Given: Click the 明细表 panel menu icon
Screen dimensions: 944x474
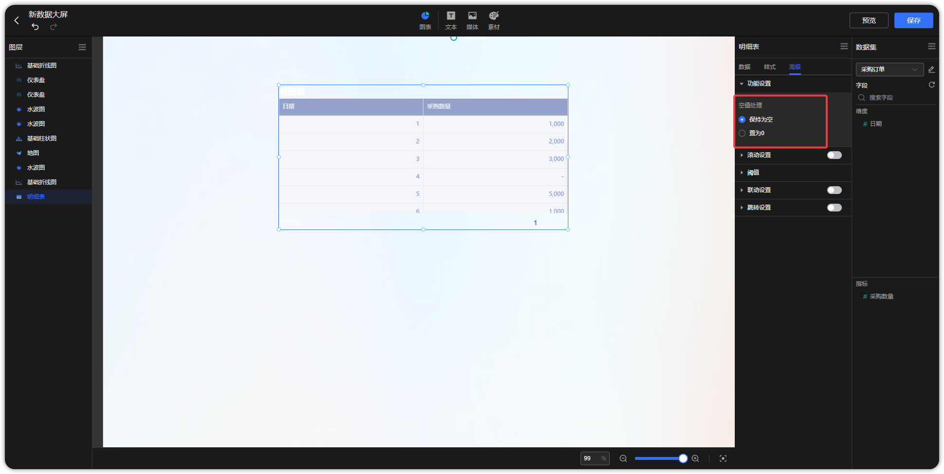Looking at the screenshot, I should pos(844,46).
